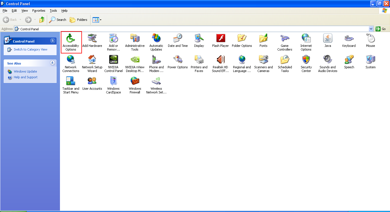Screen dimensions: 390x212
Task: Select the Java control panel icon
Action: [x=327, y=41]
